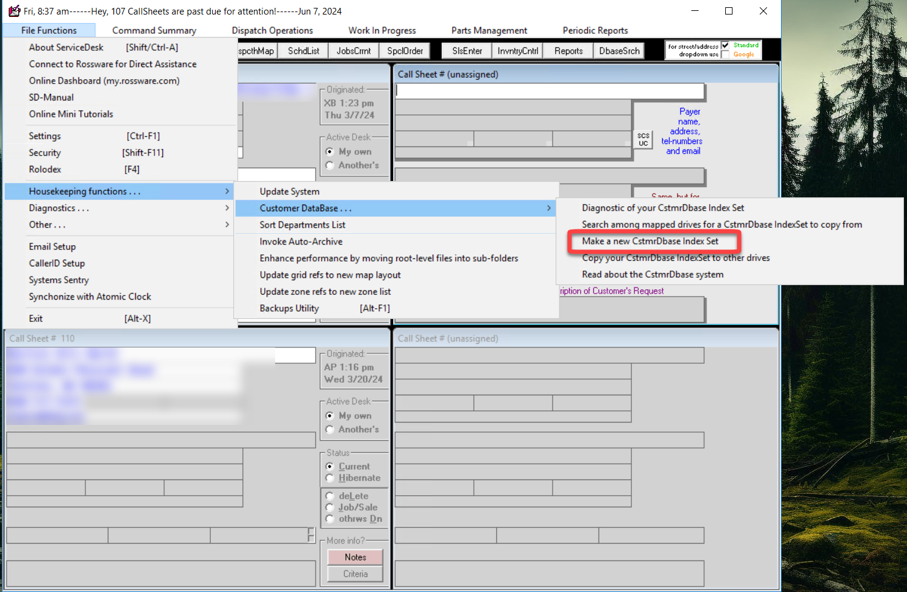Toggle the Standard street/address checkbox
907x592 pixels.
(x=725, y=45)
